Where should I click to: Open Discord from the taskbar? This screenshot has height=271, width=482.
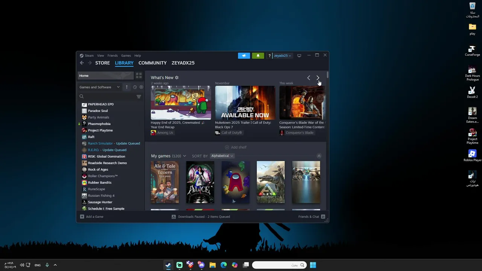(201, 265)
